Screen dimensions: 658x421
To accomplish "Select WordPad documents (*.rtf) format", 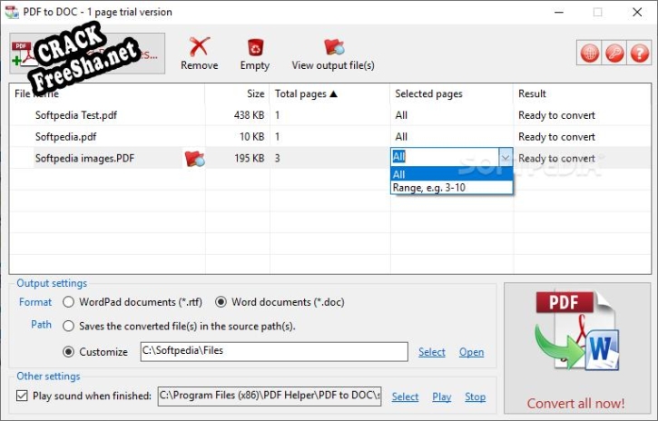I will tap(69, 302).
